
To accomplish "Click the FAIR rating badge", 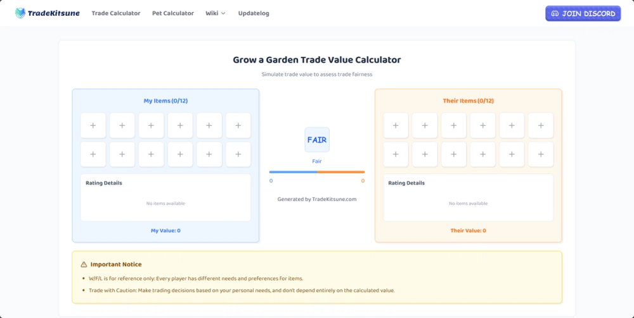I will [x=317, y=140].
